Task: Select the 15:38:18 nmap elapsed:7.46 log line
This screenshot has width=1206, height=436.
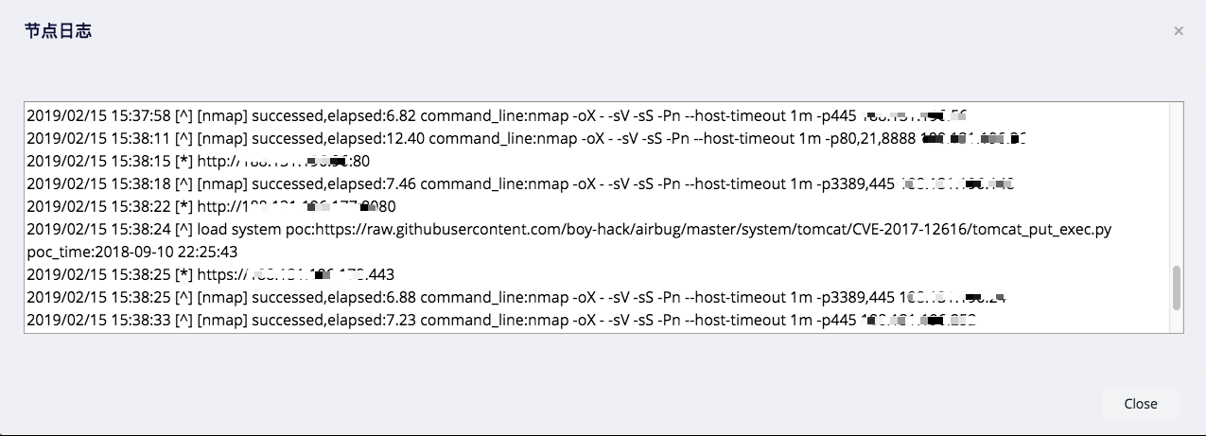Action: [x=521, y=184]
